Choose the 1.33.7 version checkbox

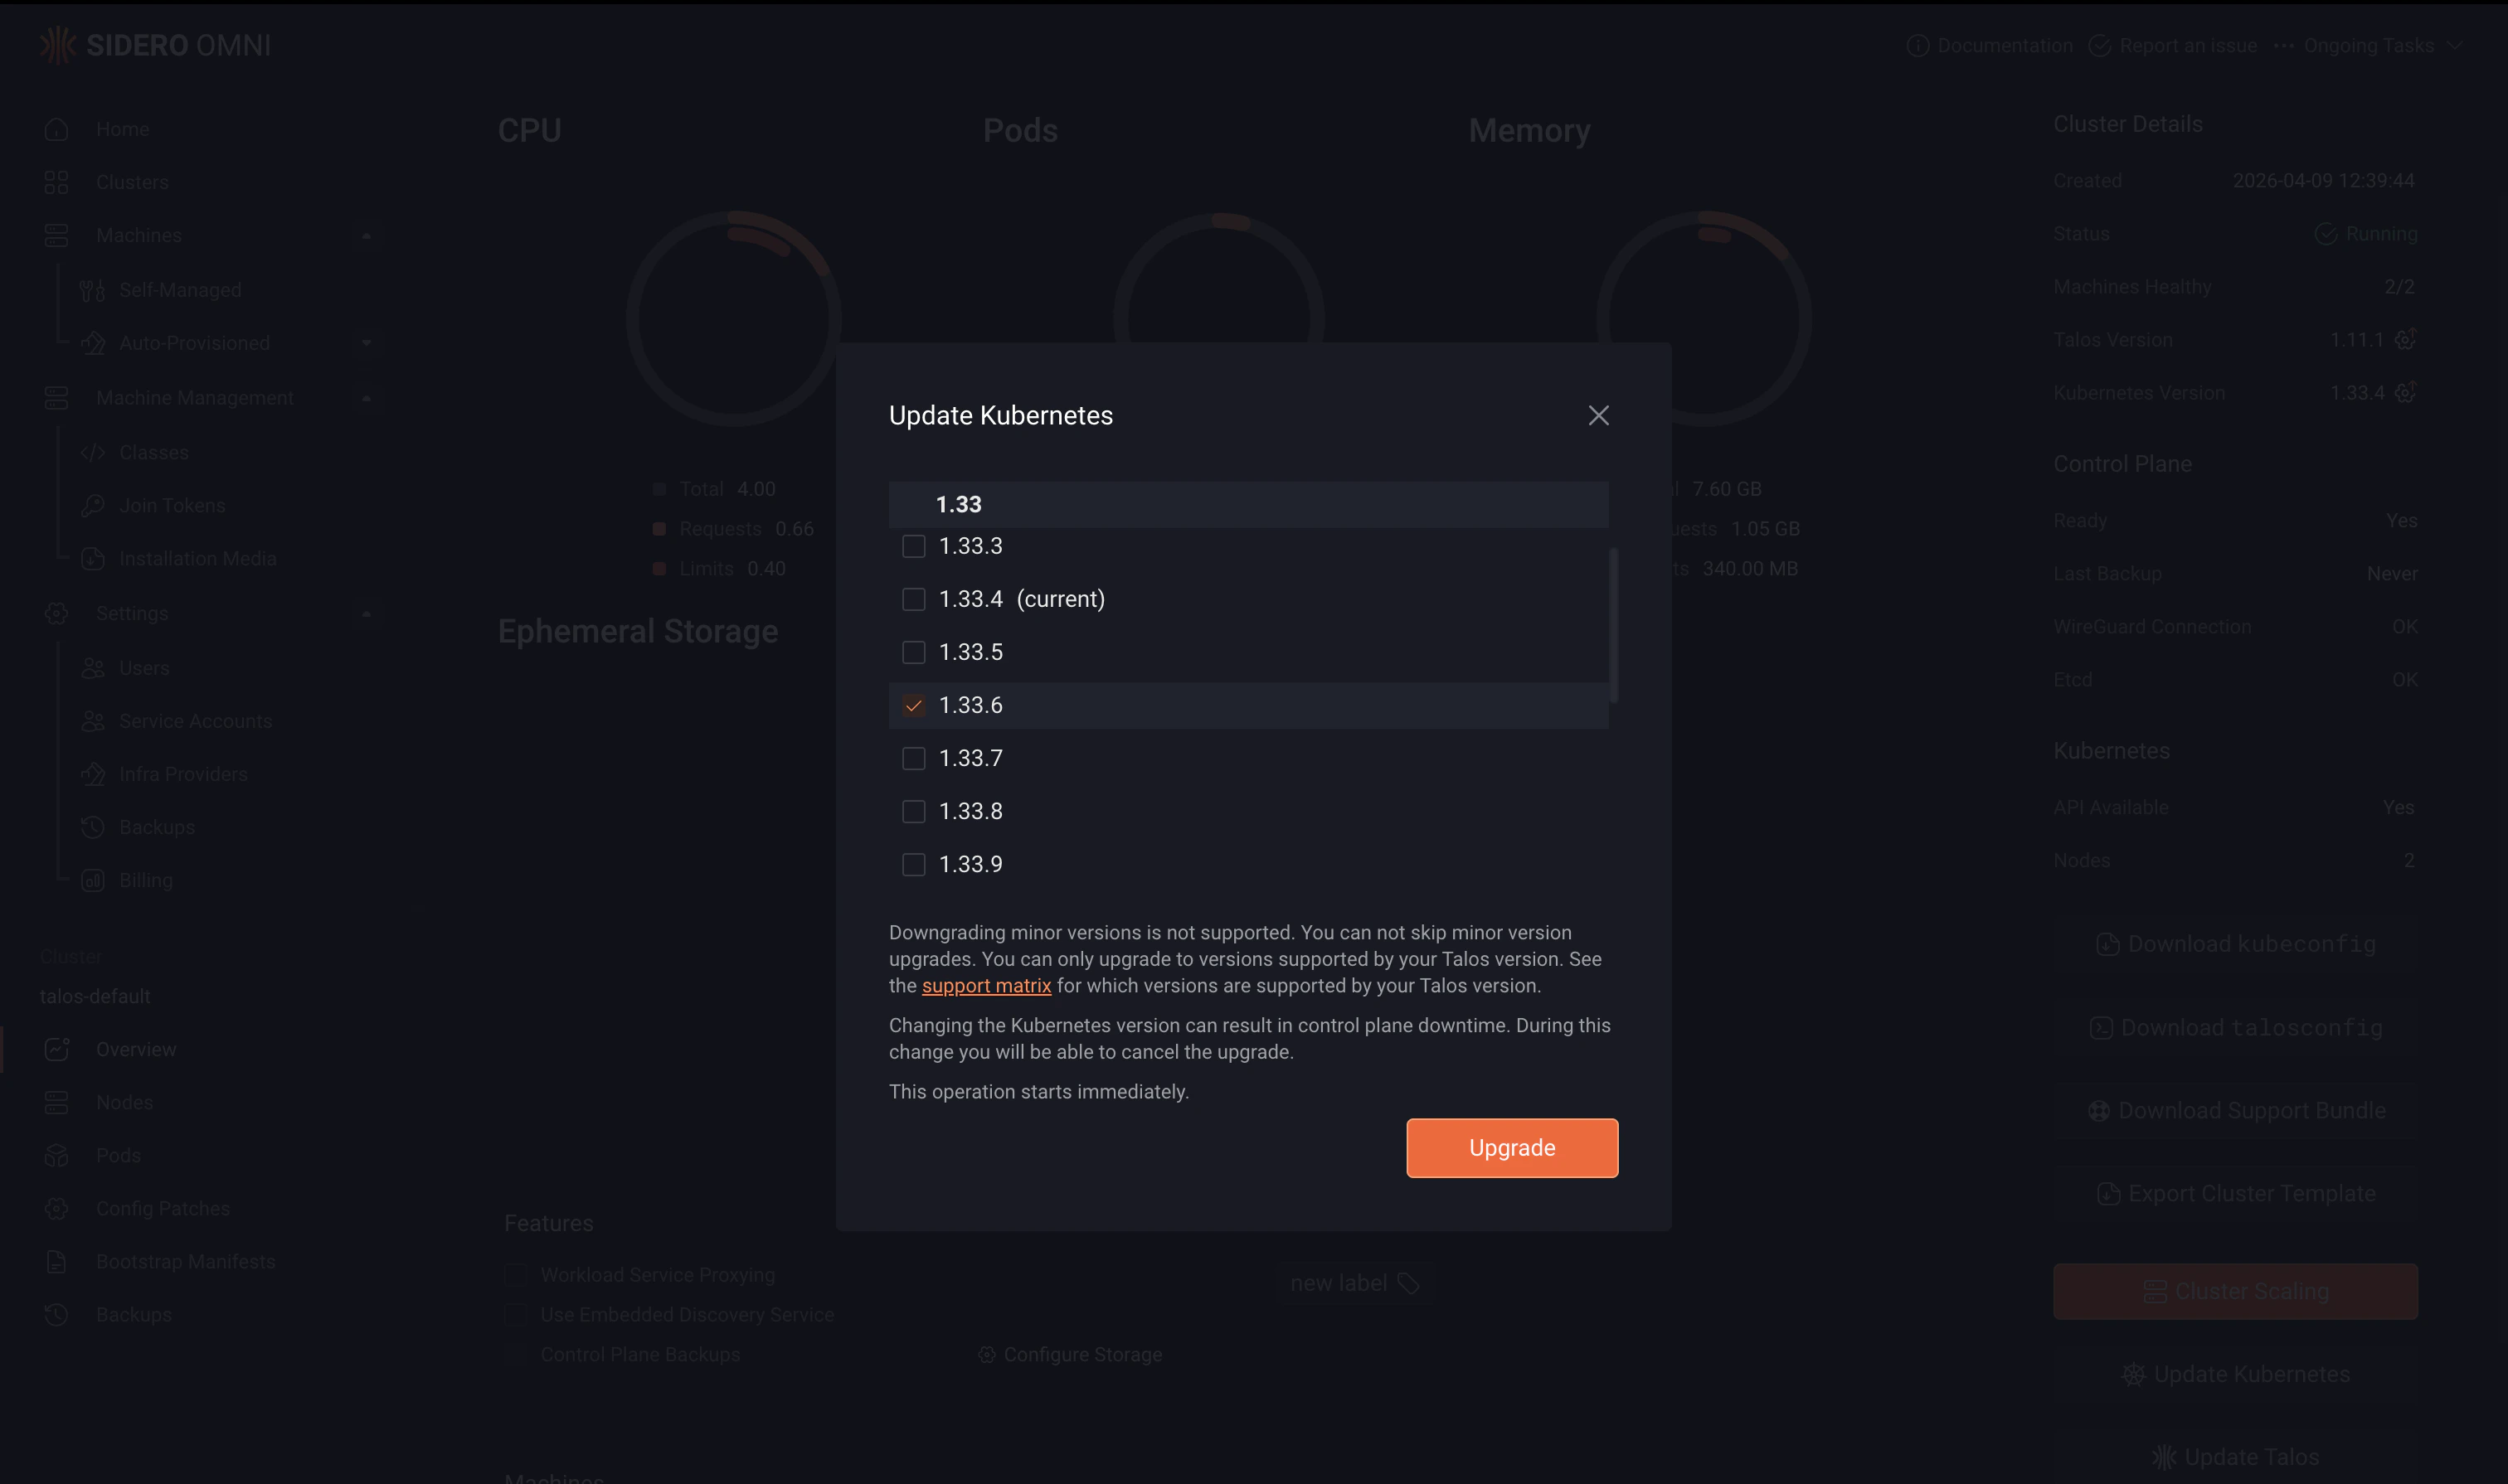913,758
